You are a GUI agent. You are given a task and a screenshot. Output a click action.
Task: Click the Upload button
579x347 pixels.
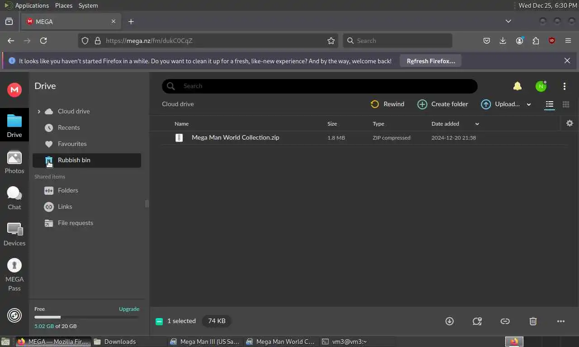[x=500, y=104]
